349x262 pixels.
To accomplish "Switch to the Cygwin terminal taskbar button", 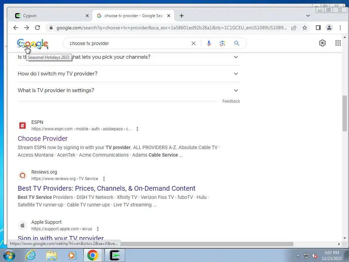I will click(115, 255).
